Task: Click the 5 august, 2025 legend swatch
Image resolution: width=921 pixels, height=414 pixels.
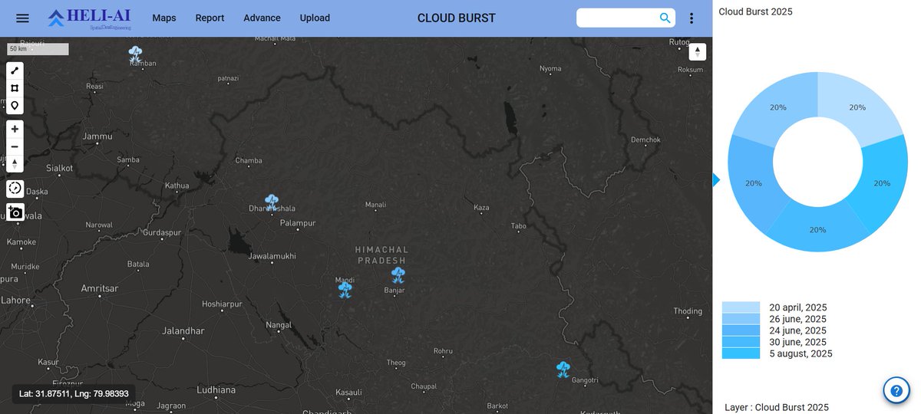Action: (741, 353)
